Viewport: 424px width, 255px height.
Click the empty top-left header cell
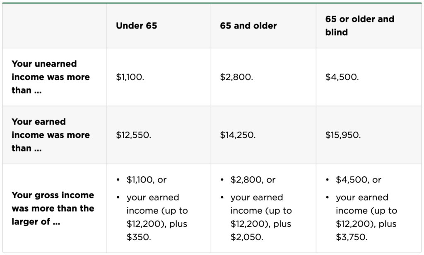click(x=55, y=26)
